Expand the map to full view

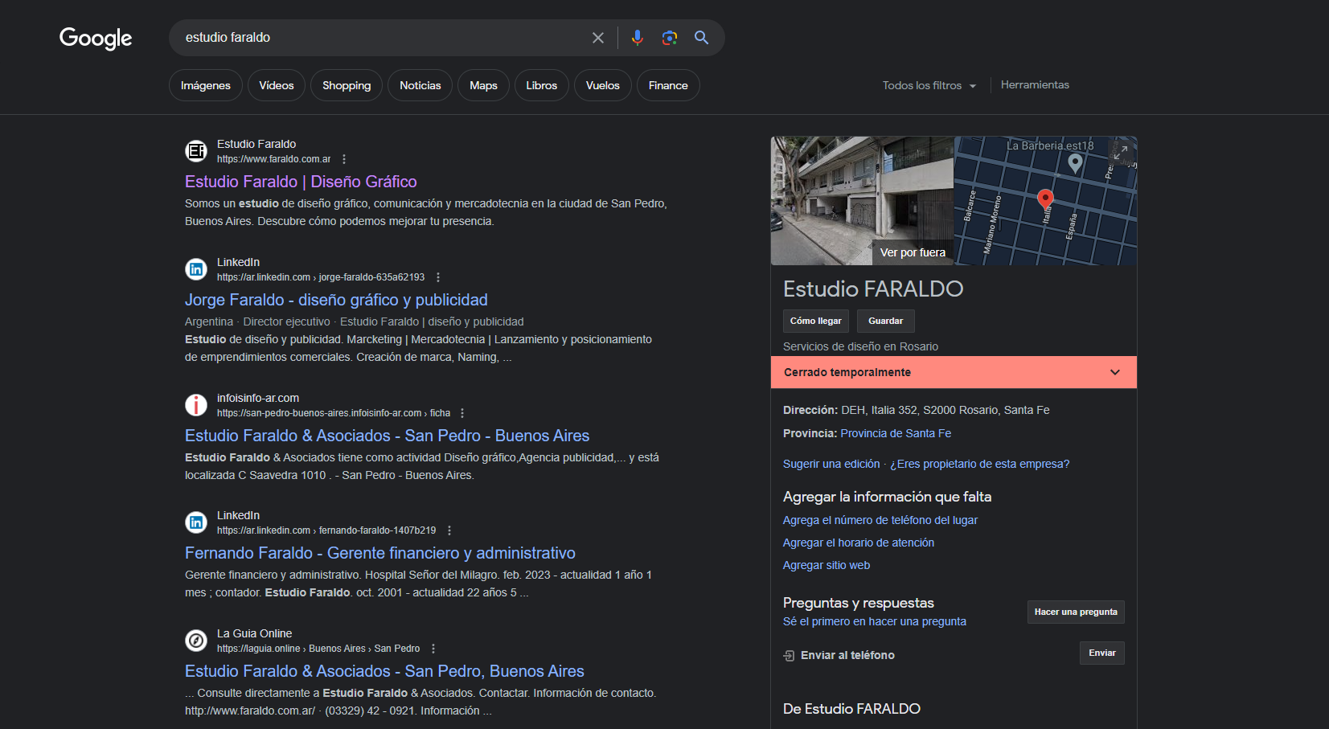pyautogui.click(x=1120, y=151)
